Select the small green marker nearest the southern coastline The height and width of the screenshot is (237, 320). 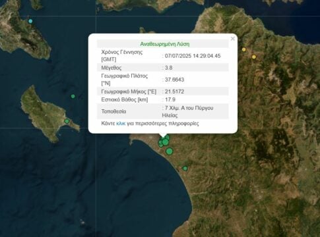pyautogui.click(x=185, y=169)
